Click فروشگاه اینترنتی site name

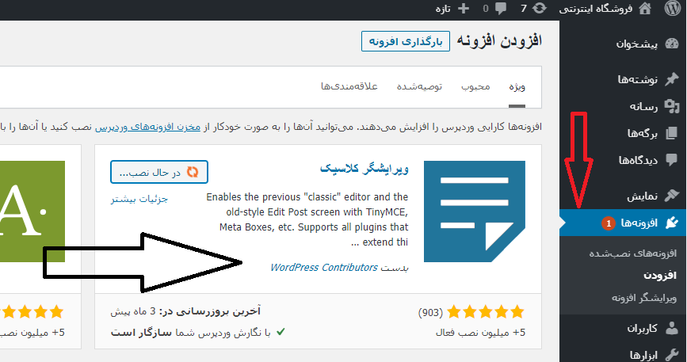[596, 9]
